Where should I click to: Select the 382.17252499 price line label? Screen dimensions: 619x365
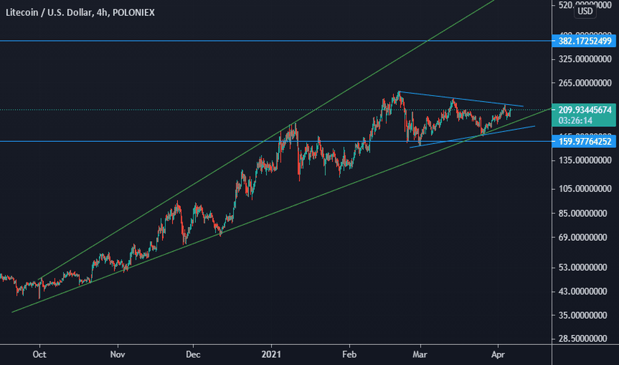tap(584, 41)
